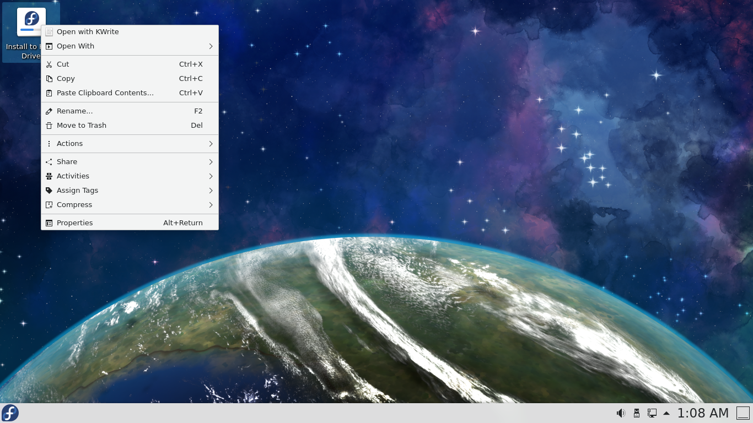
Task: Expand the Open With submenu arrow
Action: 211,46
